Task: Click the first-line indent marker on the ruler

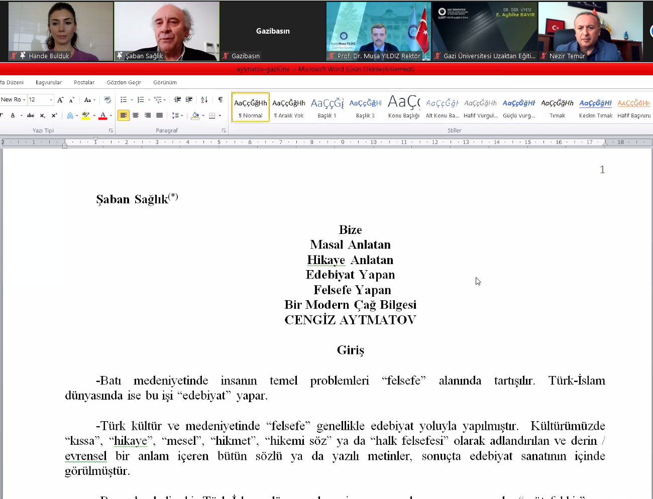Action: pos(95,140)
